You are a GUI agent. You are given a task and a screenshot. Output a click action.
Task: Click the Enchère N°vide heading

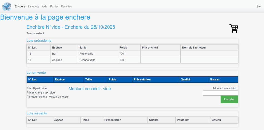pos(71,27)
